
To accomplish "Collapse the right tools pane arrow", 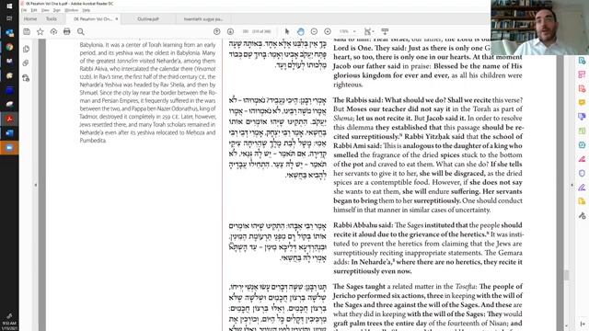I will point(572,185).
